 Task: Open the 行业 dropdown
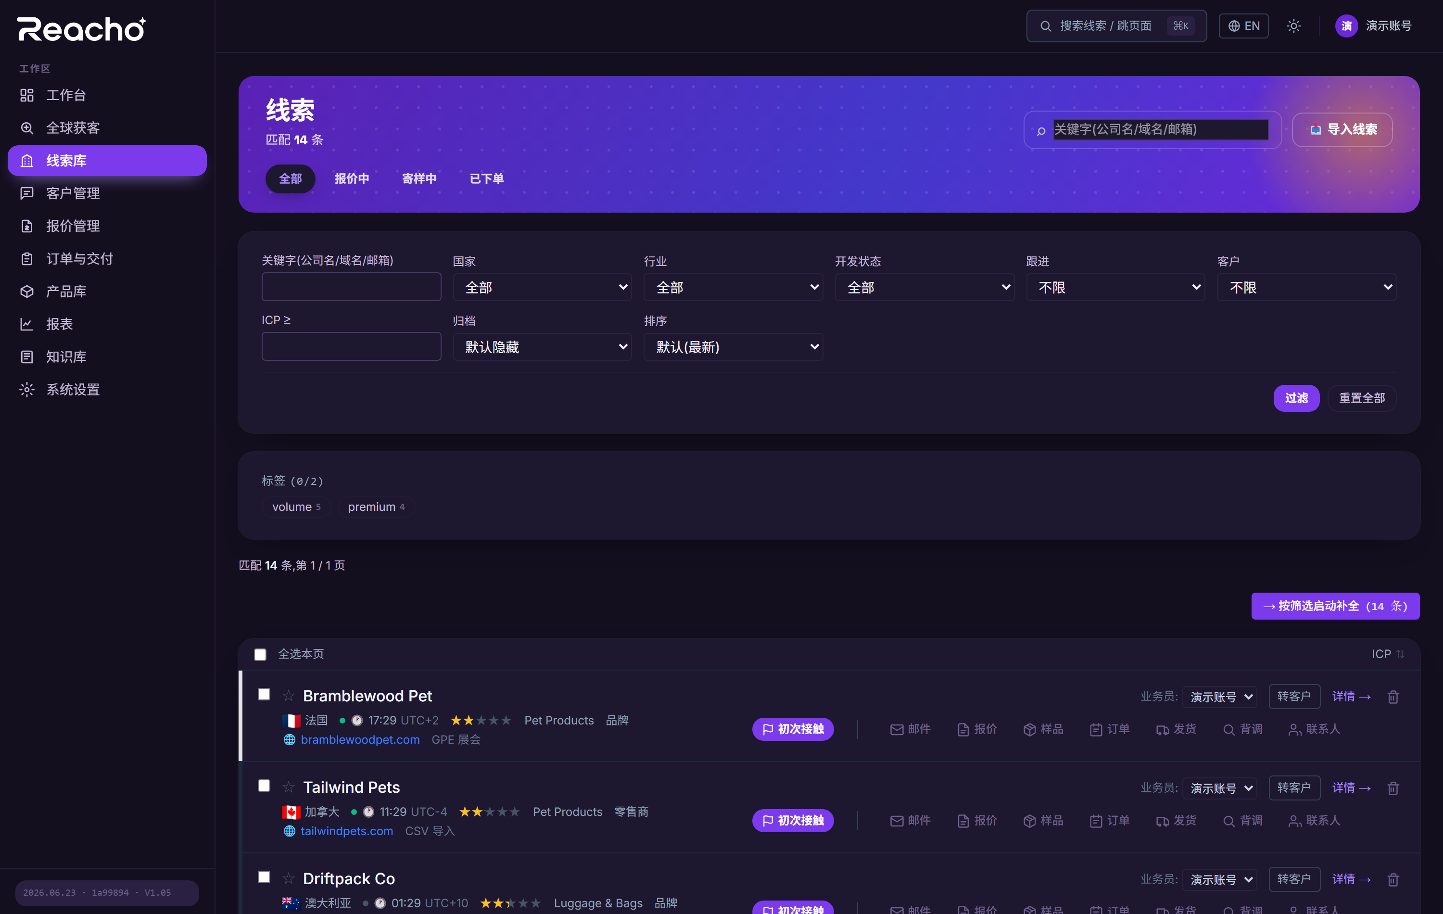[x=733, y=287]
